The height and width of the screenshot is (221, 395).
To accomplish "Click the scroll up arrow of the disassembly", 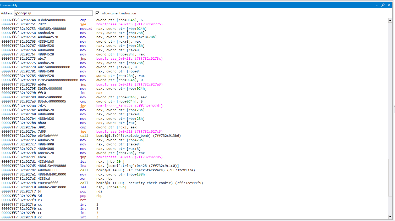I will tap(390, 20).
